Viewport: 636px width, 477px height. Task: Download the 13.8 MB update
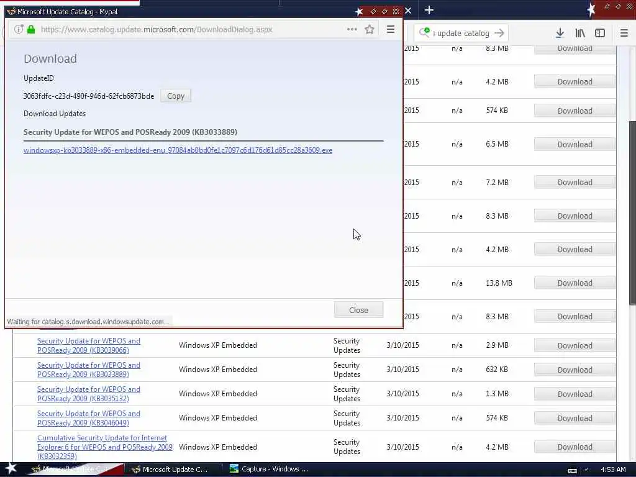575,283
